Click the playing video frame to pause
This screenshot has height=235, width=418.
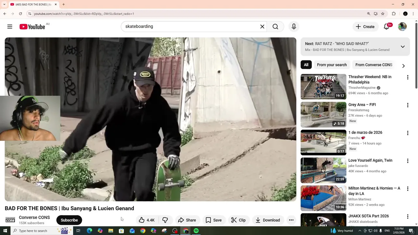tap(151, 119)
